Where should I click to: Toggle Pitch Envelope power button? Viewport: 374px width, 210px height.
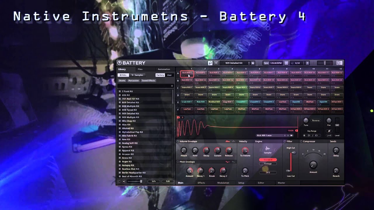pos(178,162)
